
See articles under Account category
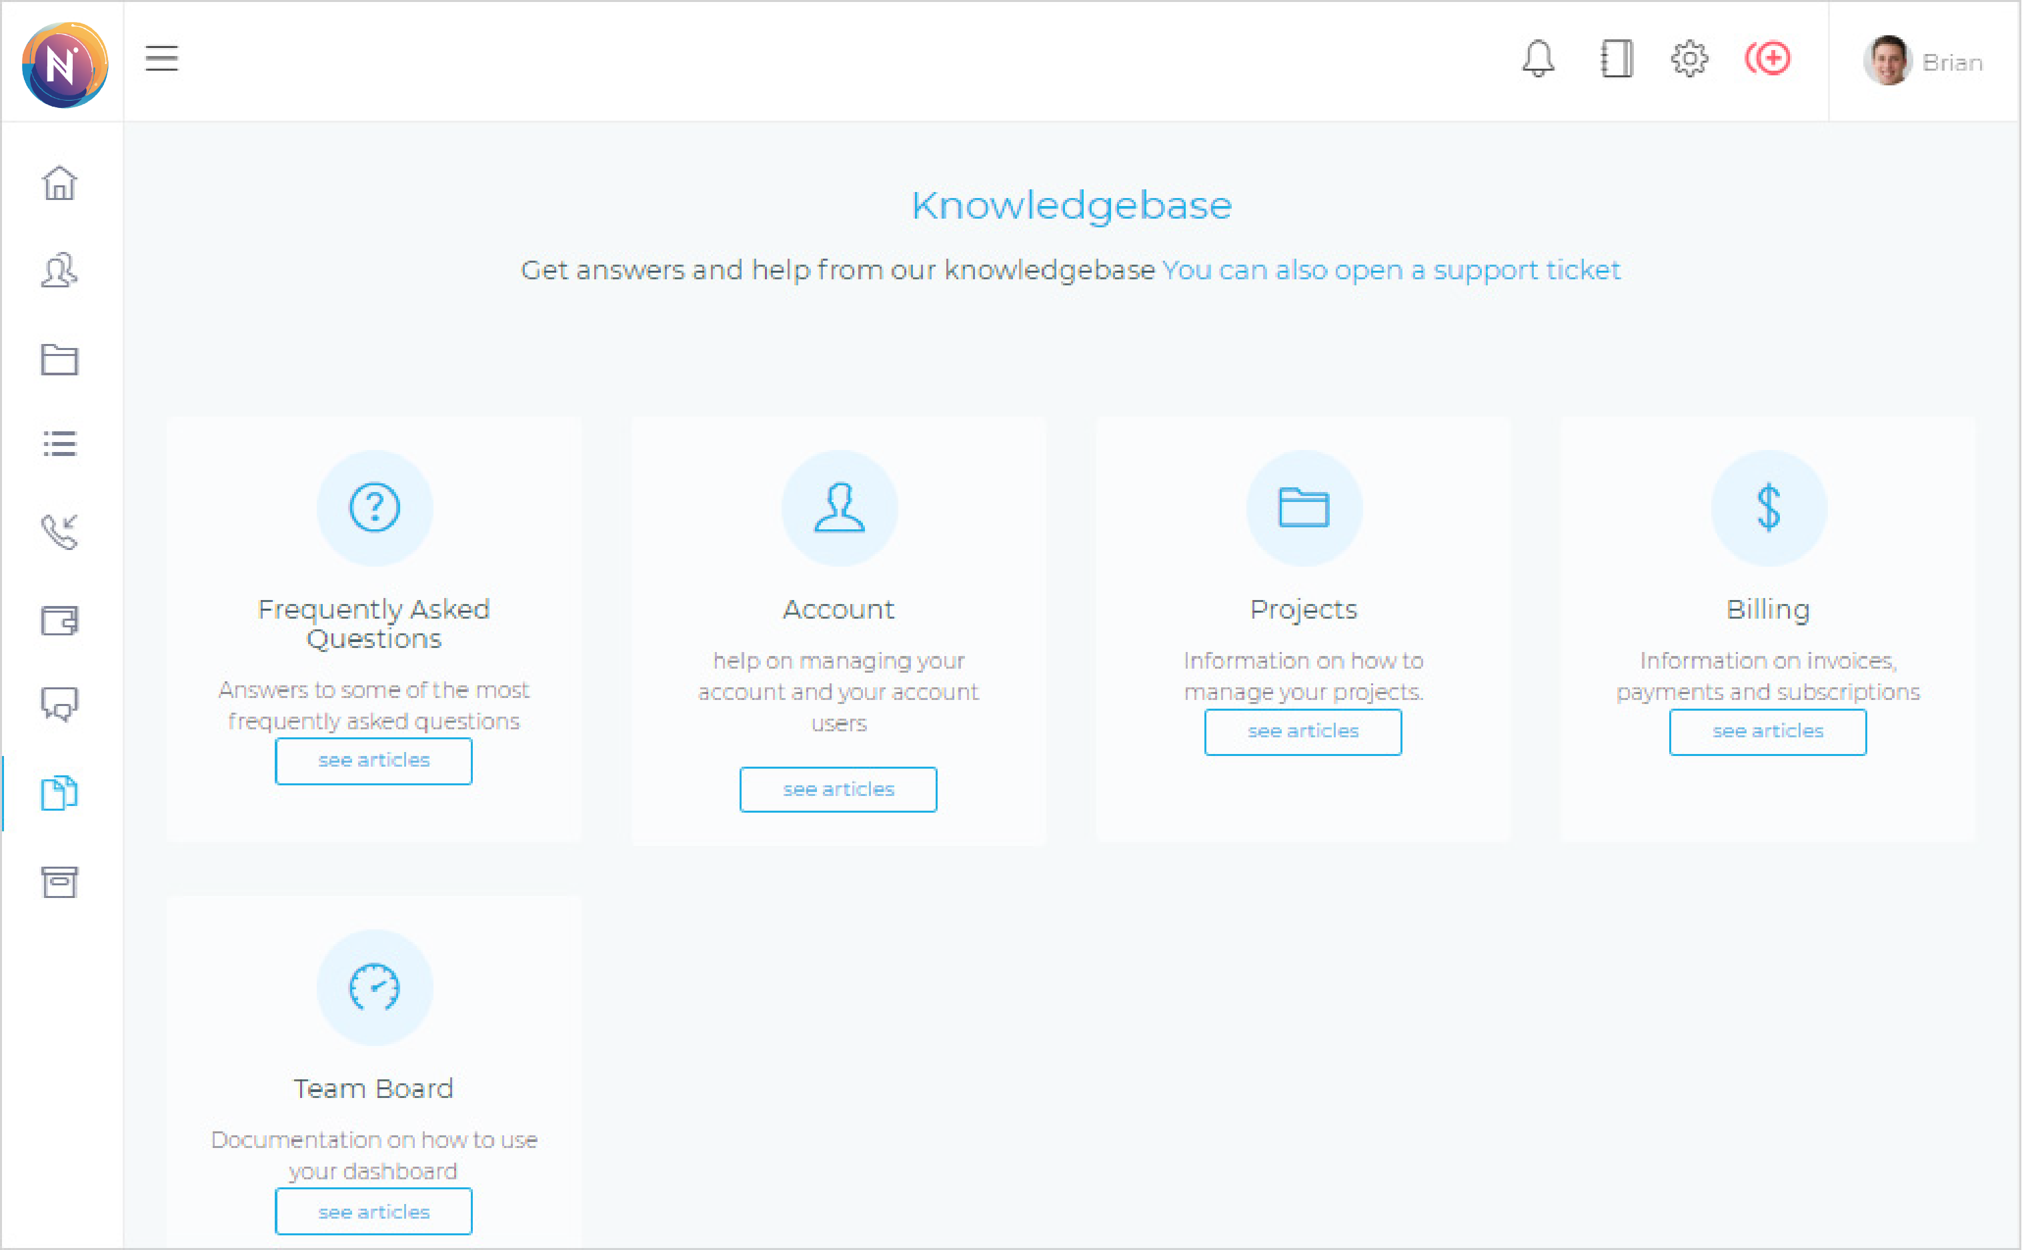coord(838,789)
